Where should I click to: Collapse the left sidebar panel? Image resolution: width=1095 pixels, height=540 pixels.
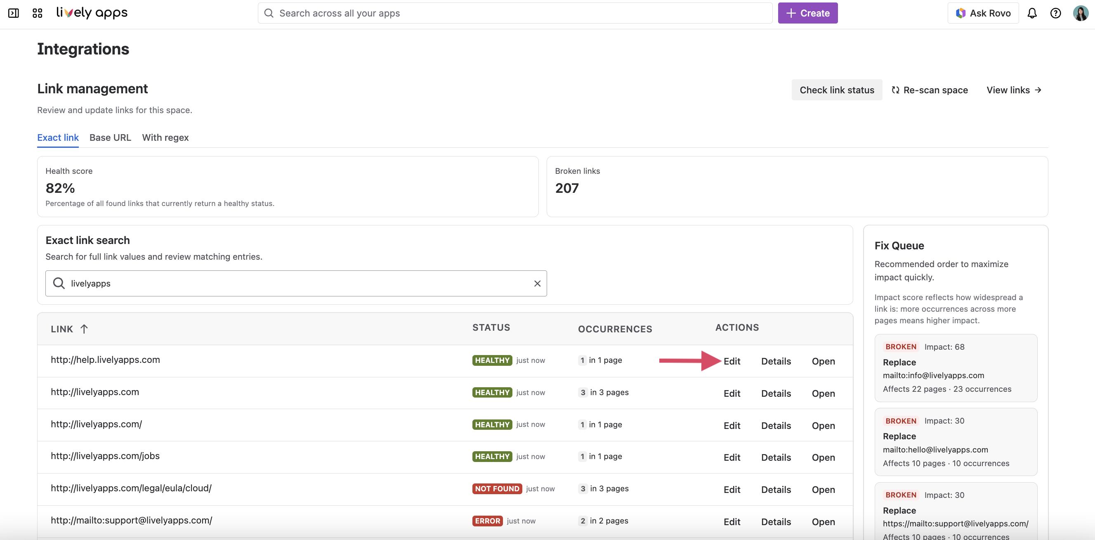pyautogui.click(x=13, y=13)
